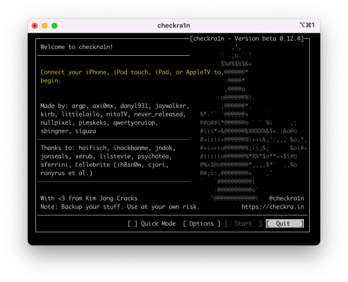Click the checkra1n window title
Screen dimensions: 348x282
[174, 26]
